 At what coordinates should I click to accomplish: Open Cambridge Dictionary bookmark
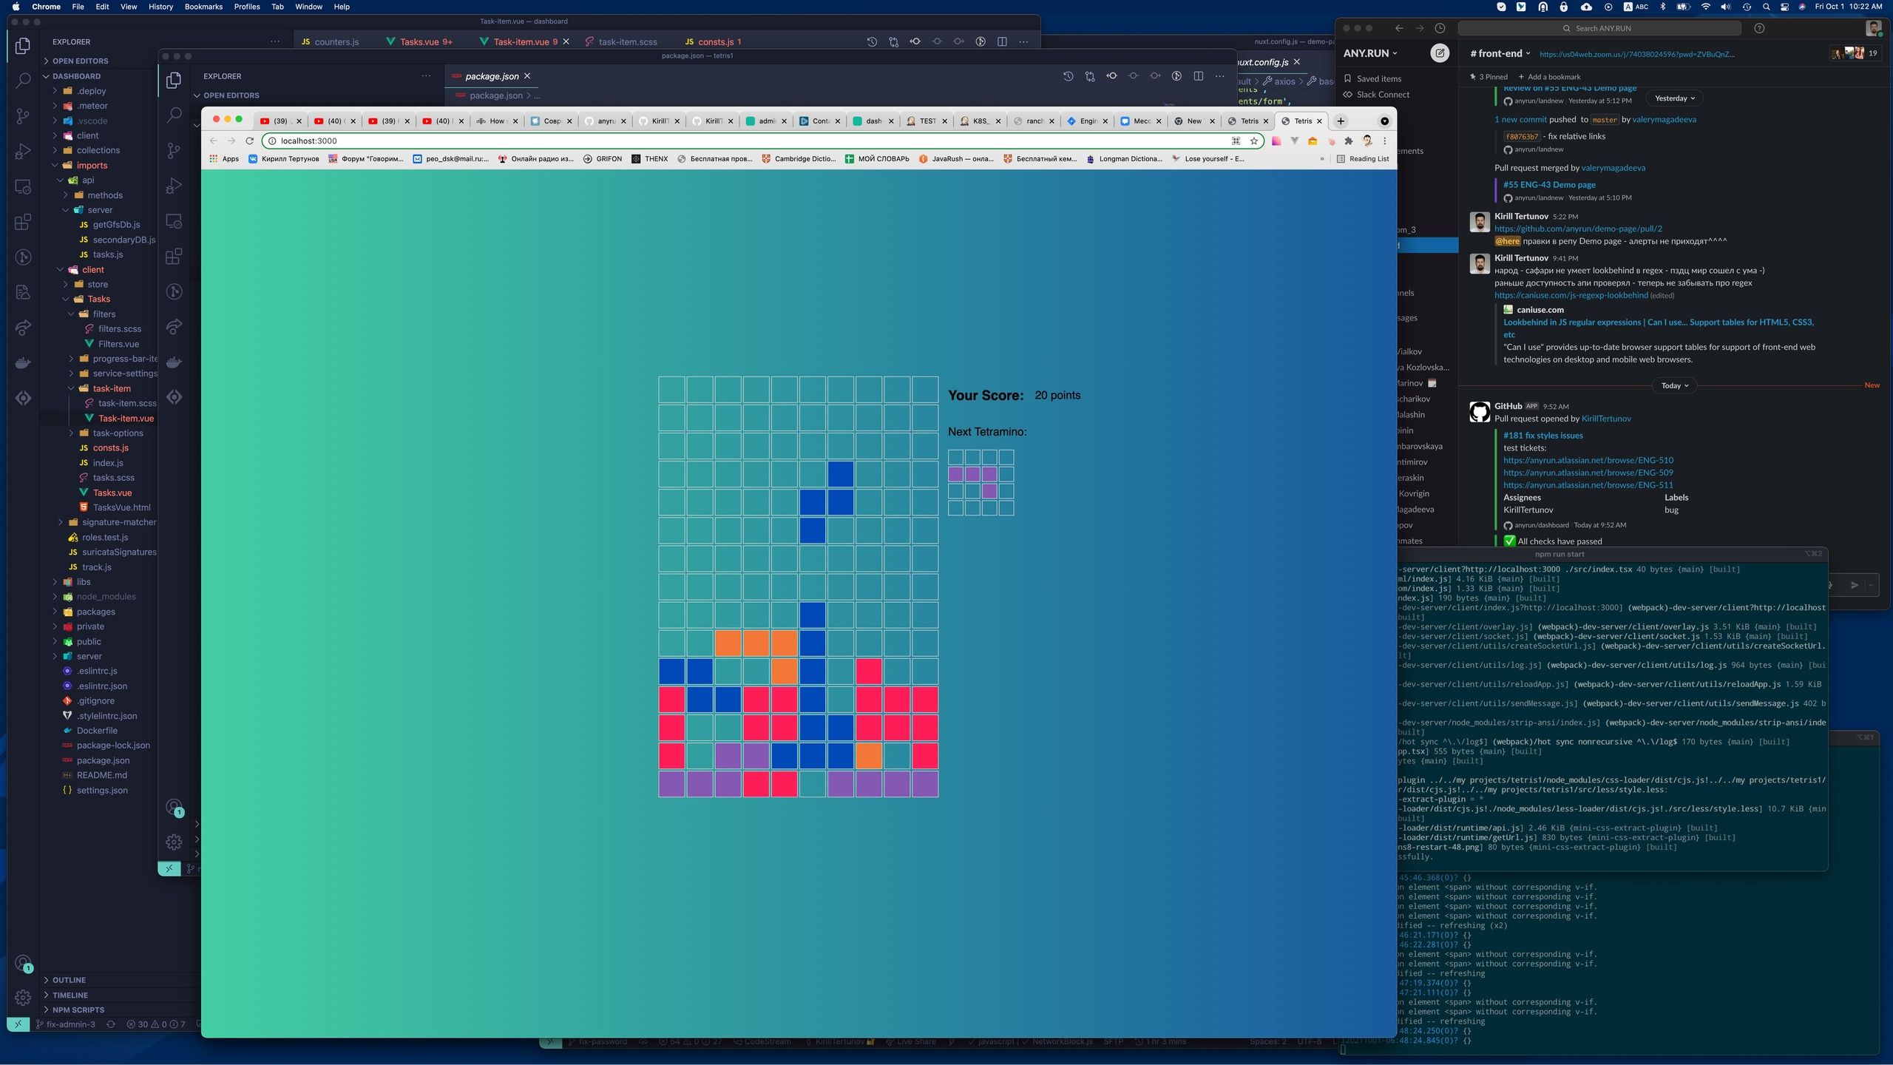tap(799, 159)
